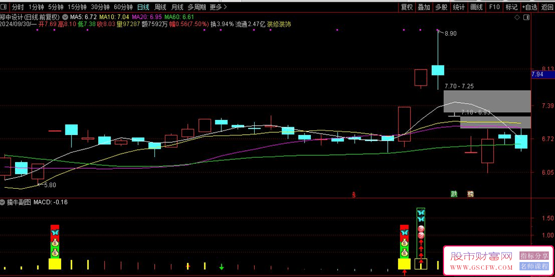Open the 统计 statistics tool
The height and width of the screenshot is (277, 555).
click(459, 7)
